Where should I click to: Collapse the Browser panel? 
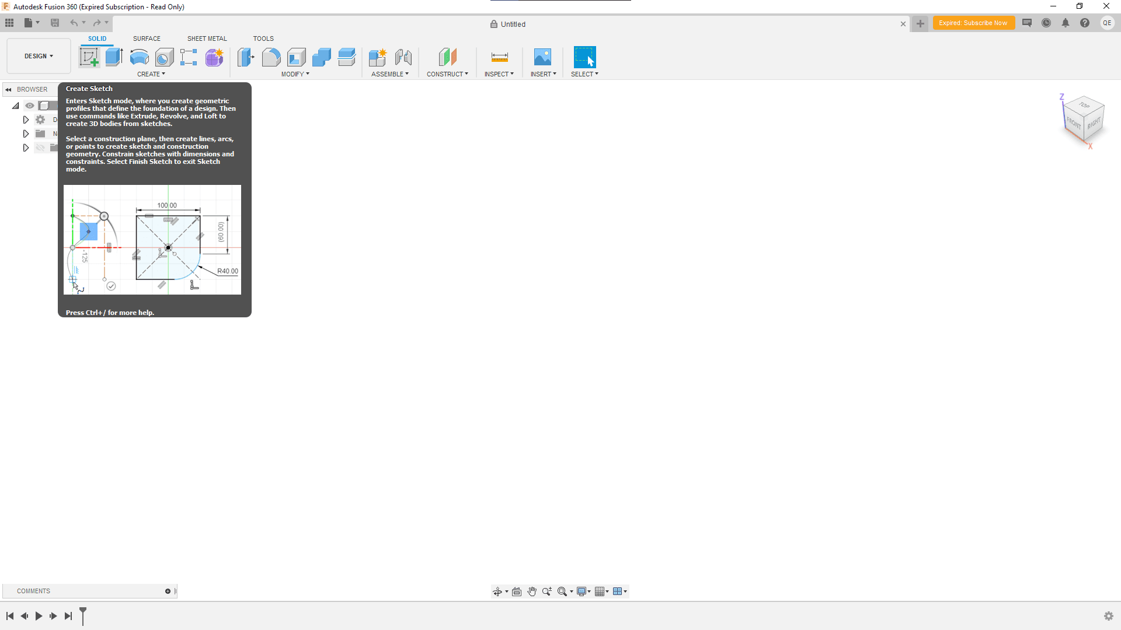click(8, 89)
